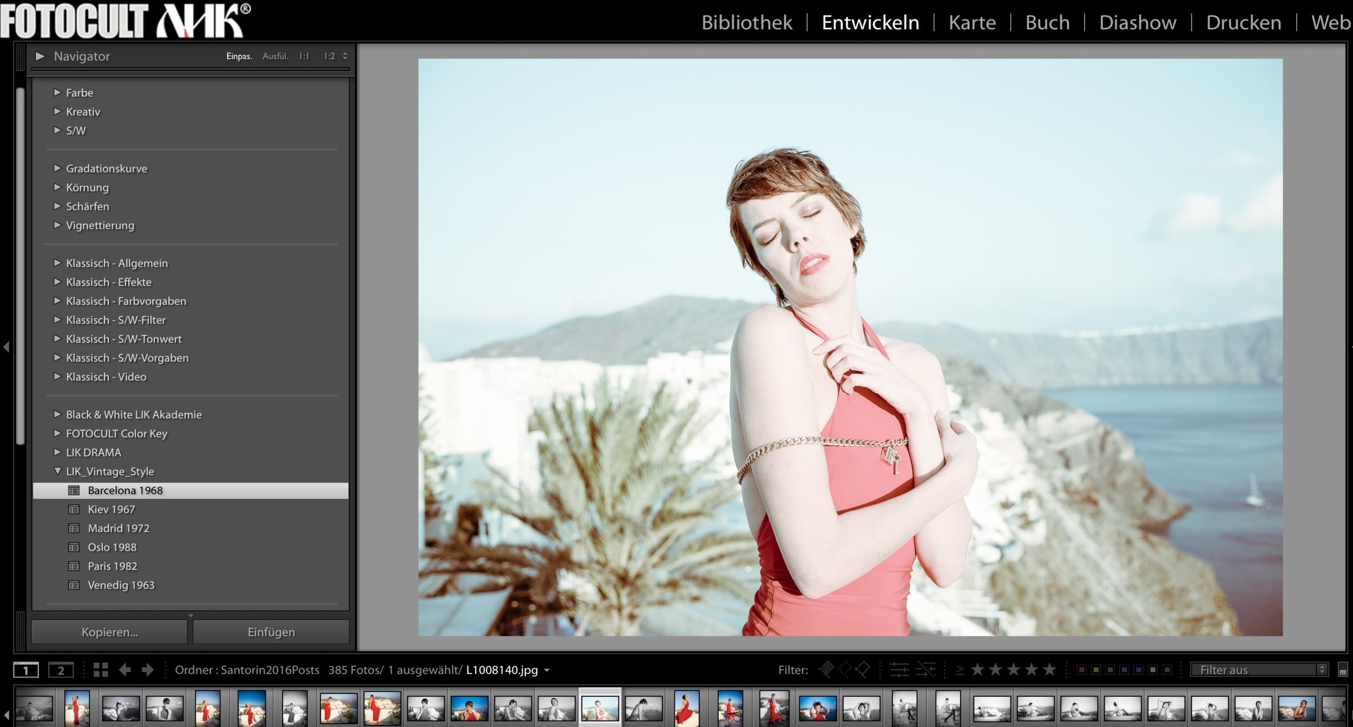1353x727 pixels.
Task: Expand the Kreativ preset folder
Action: pyautogui.click(x=57, y=111)
